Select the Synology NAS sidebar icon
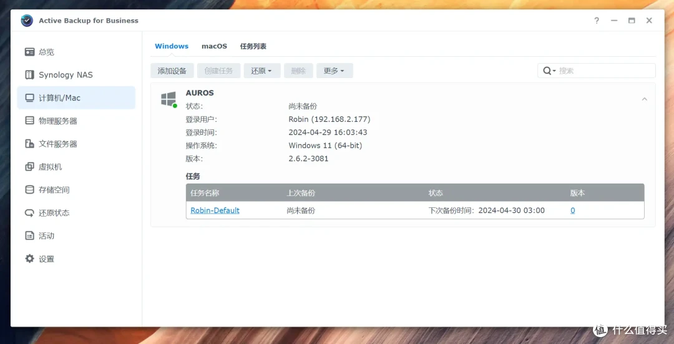This screenshot has width=674, height=344. coord(29,75)
